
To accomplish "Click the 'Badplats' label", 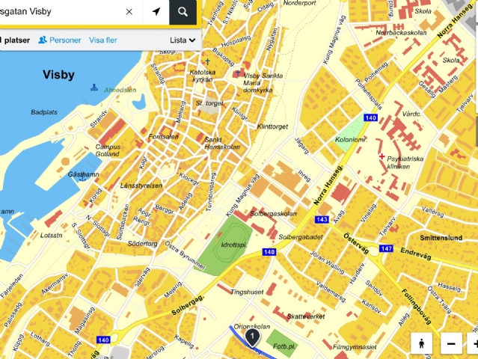I will point(44,112).
